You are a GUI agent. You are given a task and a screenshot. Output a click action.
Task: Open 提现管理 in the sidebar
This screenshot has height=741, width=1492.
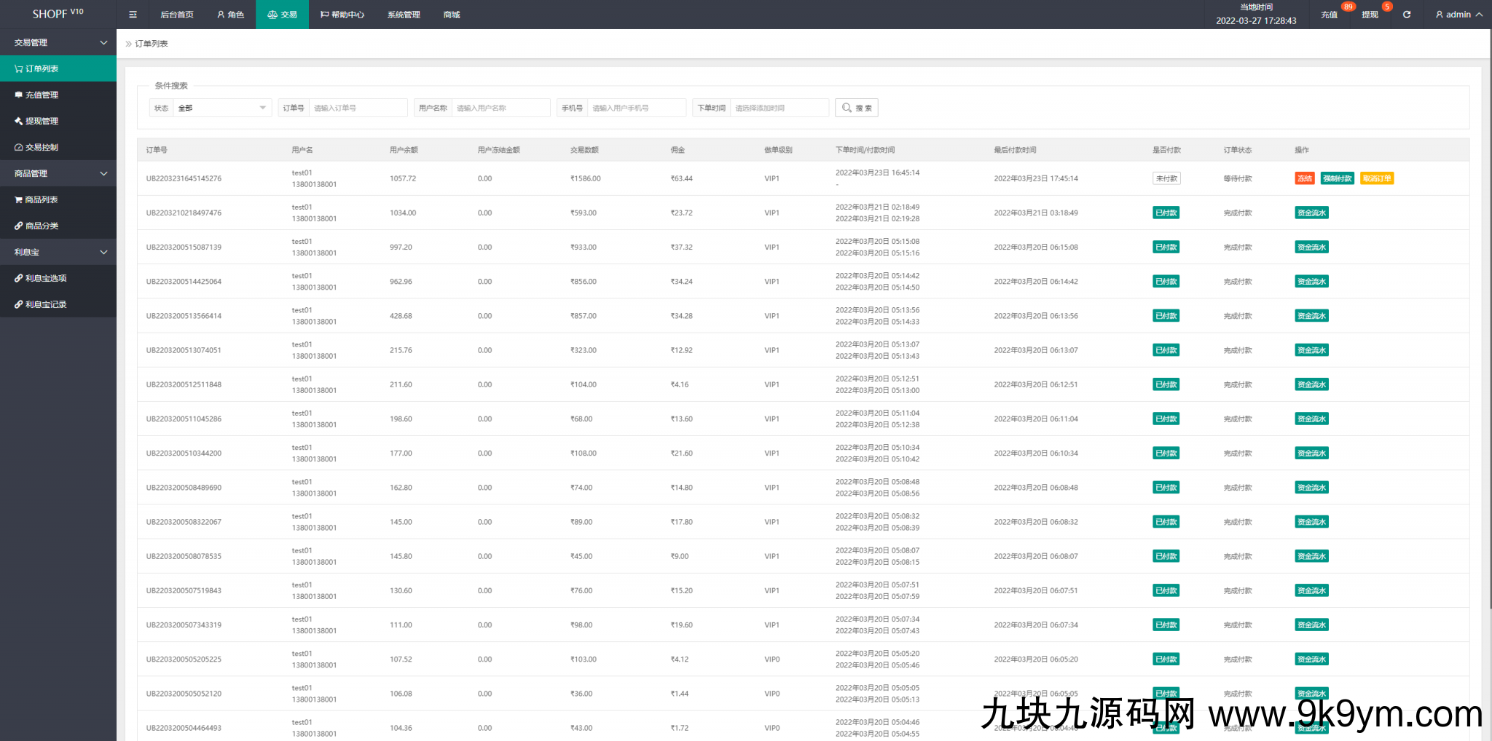[x=42, y=121]
